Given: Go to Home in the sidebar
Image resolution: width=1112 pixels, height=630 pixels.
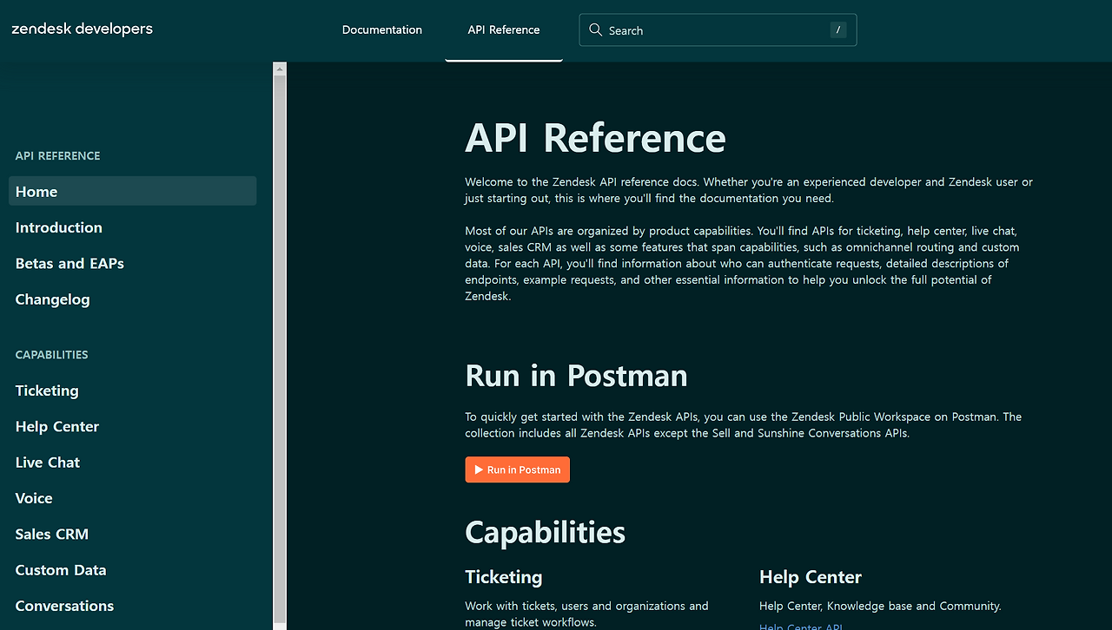Looking at the screenshot, I should point(132,191).
